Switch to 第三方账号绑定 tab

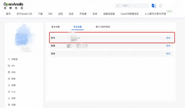click(x=103, y=27)
